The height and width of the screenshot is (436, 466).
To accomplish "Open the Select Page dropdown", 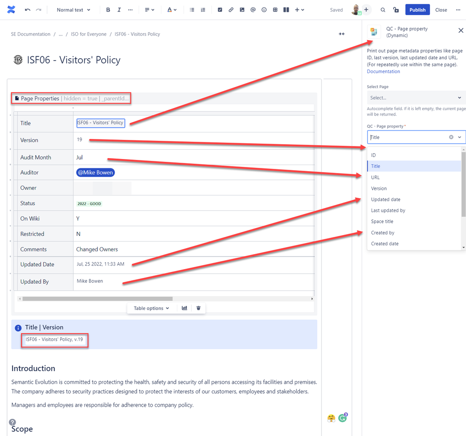I will (x=416, y=98).
